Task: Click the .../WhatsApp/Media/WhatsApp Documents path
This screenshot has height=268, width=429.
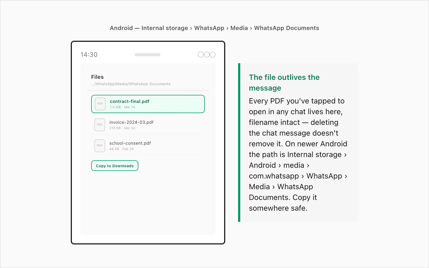Action: click(131, 84)
